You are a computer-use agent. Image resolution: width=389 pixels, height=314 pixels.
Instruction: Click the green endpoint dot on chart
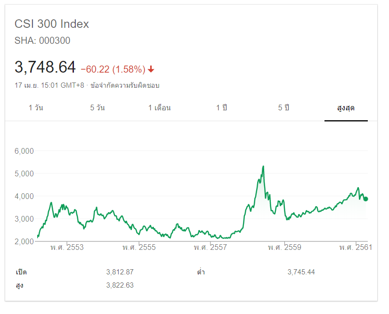(x=365, y=199)
